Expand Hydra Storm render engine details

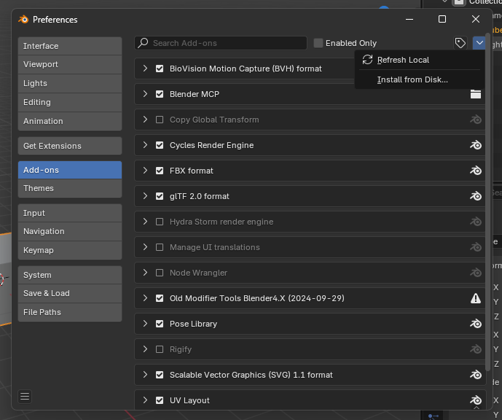(145, 222)
